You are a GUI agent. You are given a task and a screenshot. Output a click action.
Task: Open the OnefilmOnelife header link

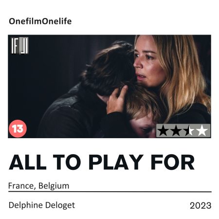40,21
